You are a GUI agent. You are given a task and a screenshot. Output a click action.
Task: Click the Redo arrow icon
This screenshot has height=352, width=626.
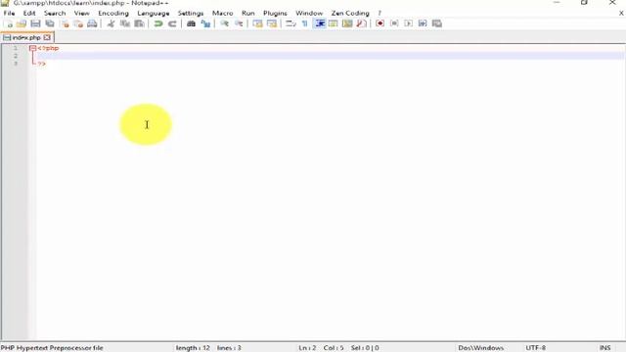[172, 23]
